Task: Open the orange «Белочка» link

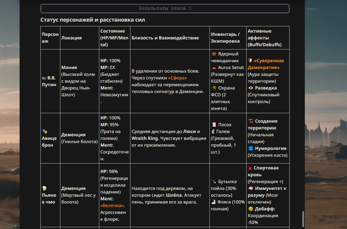Action: (x=112, y=206)
